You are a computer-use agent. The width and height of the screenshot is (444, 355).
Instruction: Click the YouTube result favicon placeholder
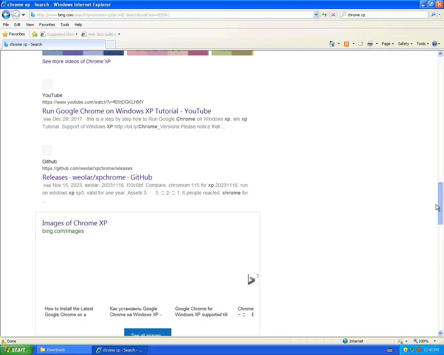pos(47,84)
